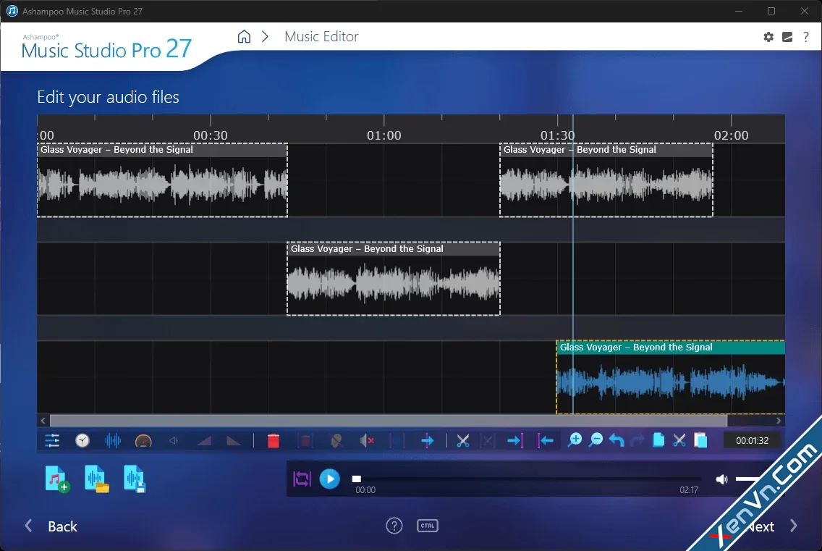822x551 pixels.
Task: Click the circled question mark help at bottom
Action: [394, 525]
